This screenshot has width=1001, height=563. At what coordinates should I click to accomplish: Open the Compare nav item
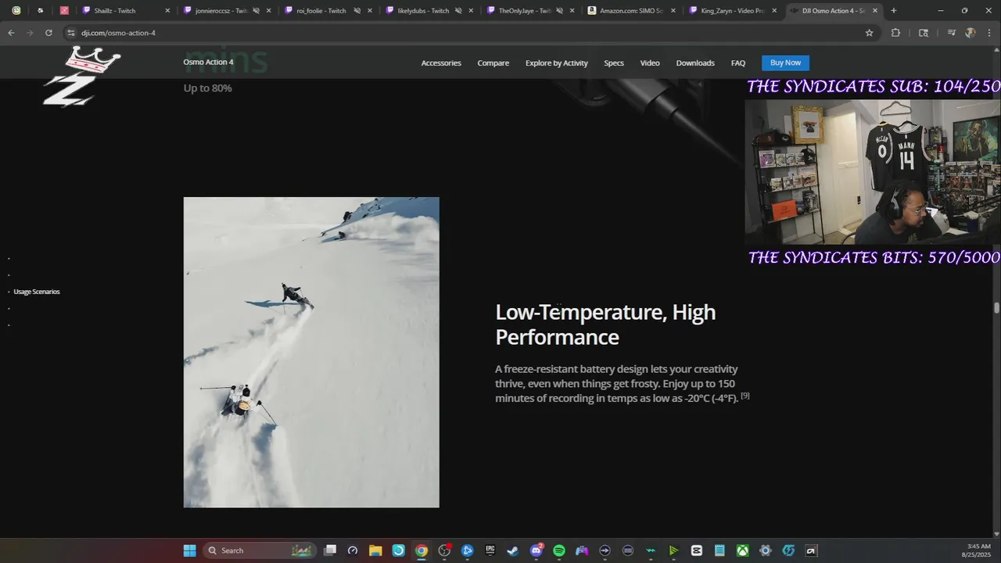493,63
